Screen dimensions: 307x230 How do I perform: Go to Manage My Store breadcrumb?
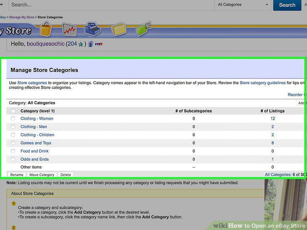(x=22, y=17)
